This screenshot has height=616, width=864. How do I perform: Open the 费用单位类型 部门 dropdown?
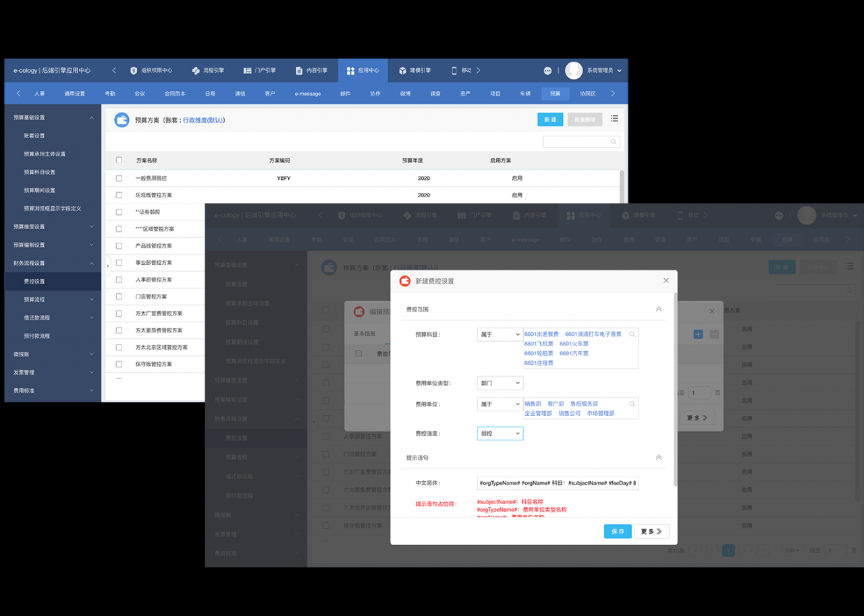(x=500, y=383)
